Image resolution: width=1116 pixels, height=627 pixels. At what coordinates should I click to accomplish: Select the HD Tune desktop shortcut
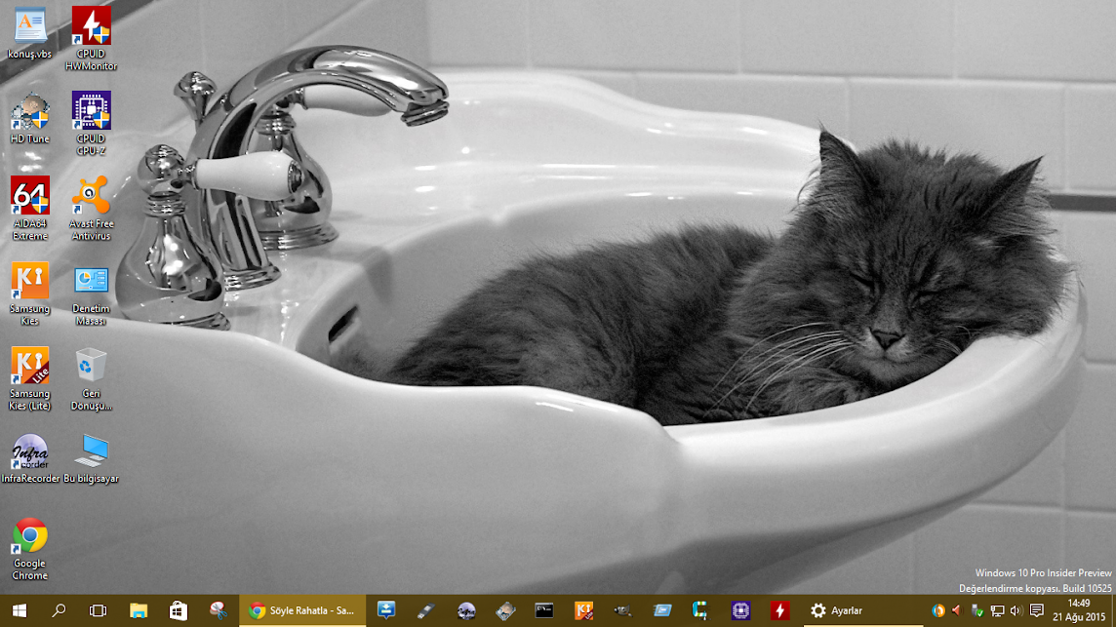coord(30,118)
